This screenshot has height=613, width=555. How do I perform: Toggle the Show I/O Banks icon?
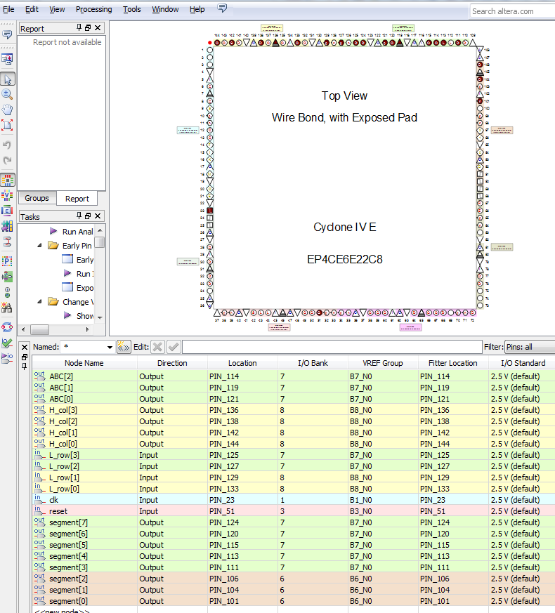click(8, 180)
